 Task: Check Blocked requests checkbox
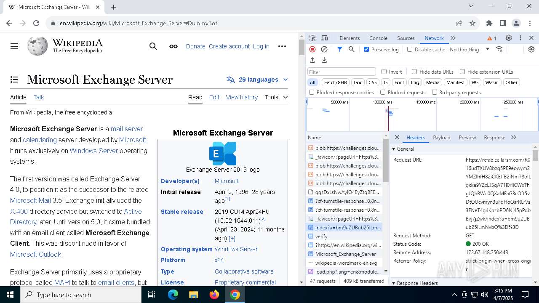(x=383, y=92)
